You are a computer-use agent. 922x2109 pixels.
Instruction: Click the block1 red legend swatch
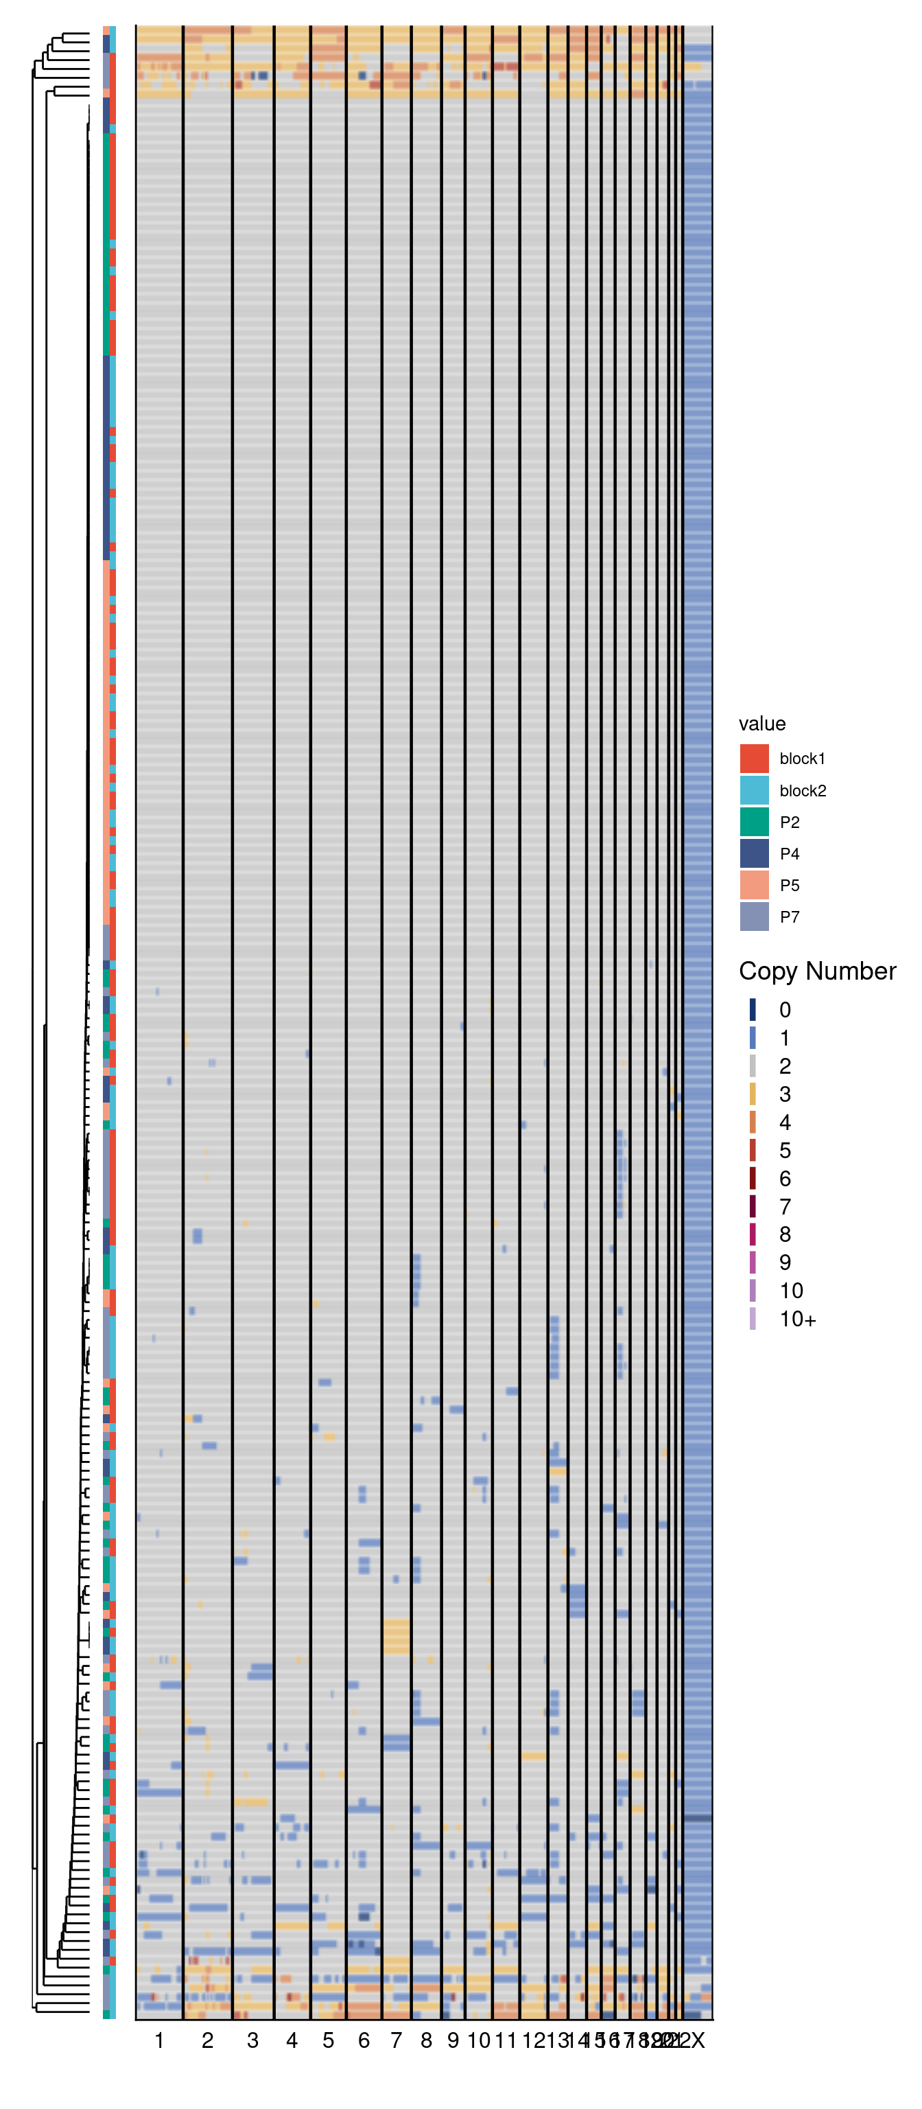(x=753, y=758)
